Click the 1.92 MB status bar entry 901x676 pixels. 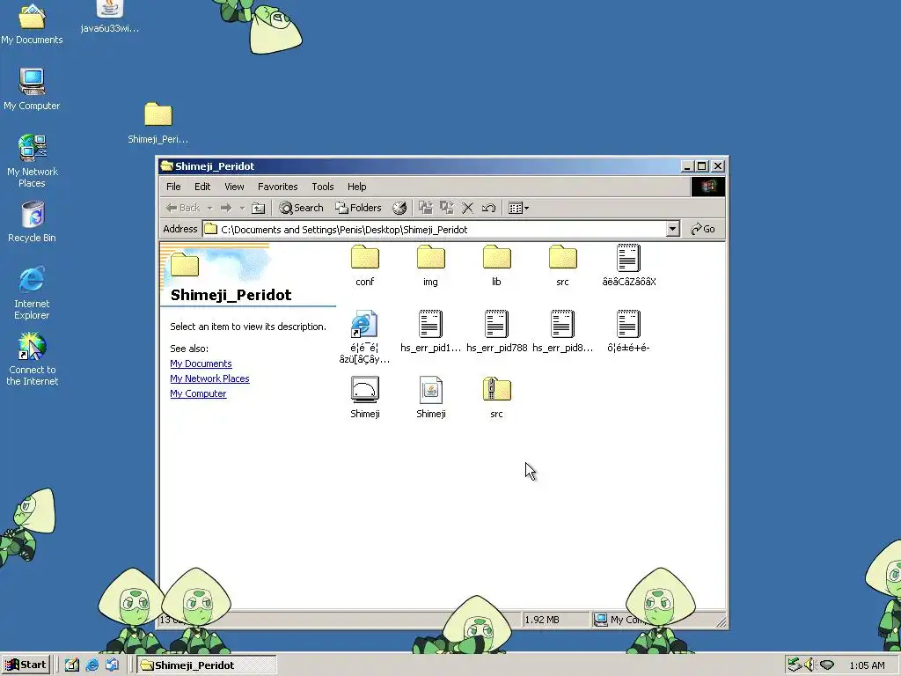(556, 620)
